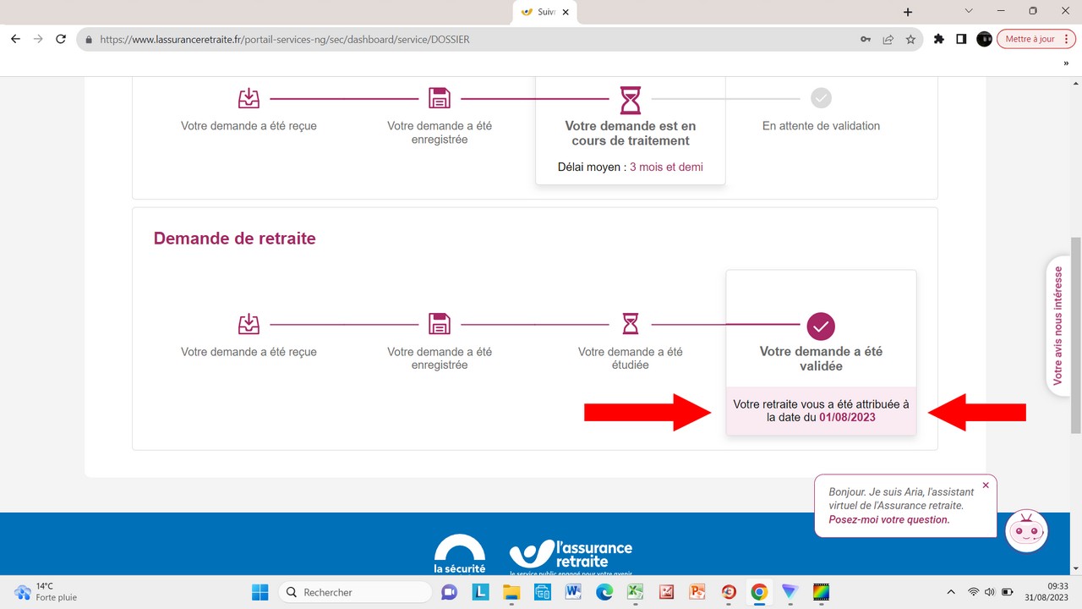This screenshot has width=1082, height=609.
Task: Show hidden system tray icons chevron
Action: pyautogui.click(x=951, y=592)
